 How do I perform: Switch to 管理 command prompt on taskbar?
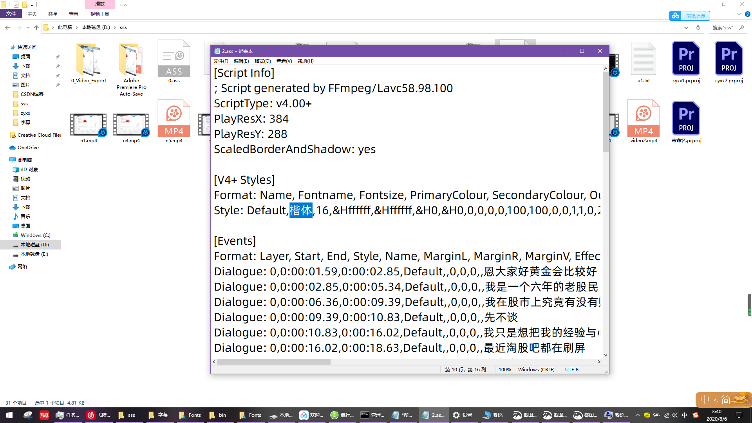(372, 415)
